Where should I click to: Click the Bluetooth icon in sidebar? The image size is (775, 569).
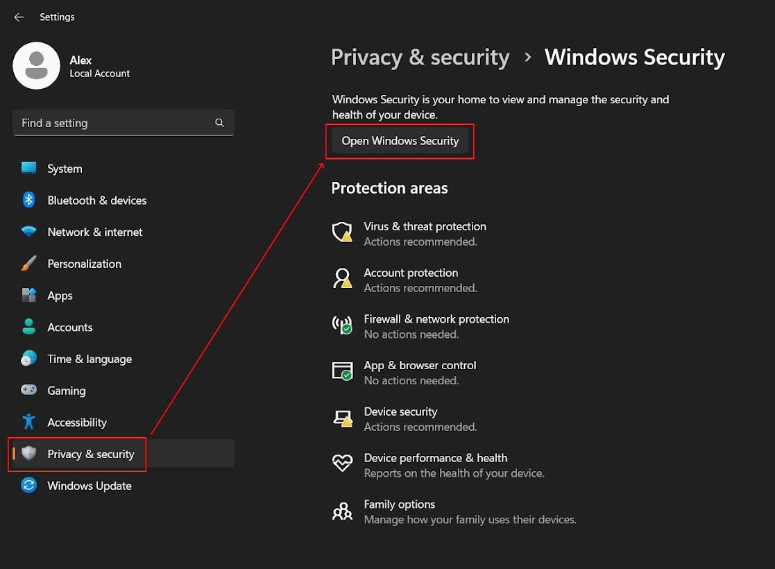click(x=28, y=201)
